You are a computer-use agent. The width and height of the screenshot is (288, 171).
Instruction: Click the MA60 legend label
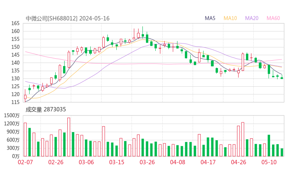[273, 18]
